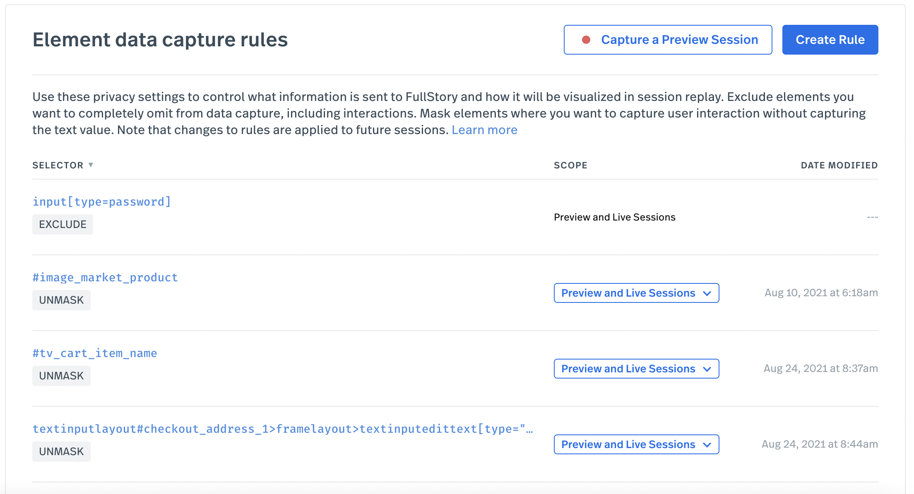Open scope dropdown for #image_market_product rule

click(x=636, y=293)
